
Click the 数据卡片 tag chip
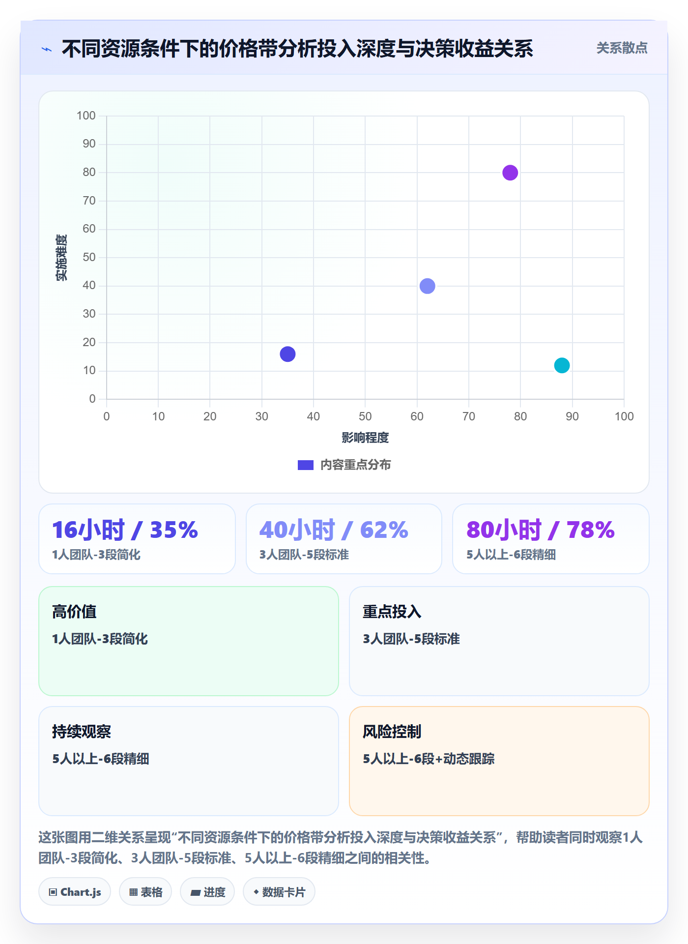(x=279, y=892)
